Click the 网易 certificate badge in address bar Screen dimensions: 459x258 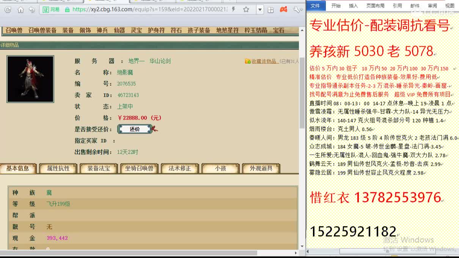click(51, 9)
